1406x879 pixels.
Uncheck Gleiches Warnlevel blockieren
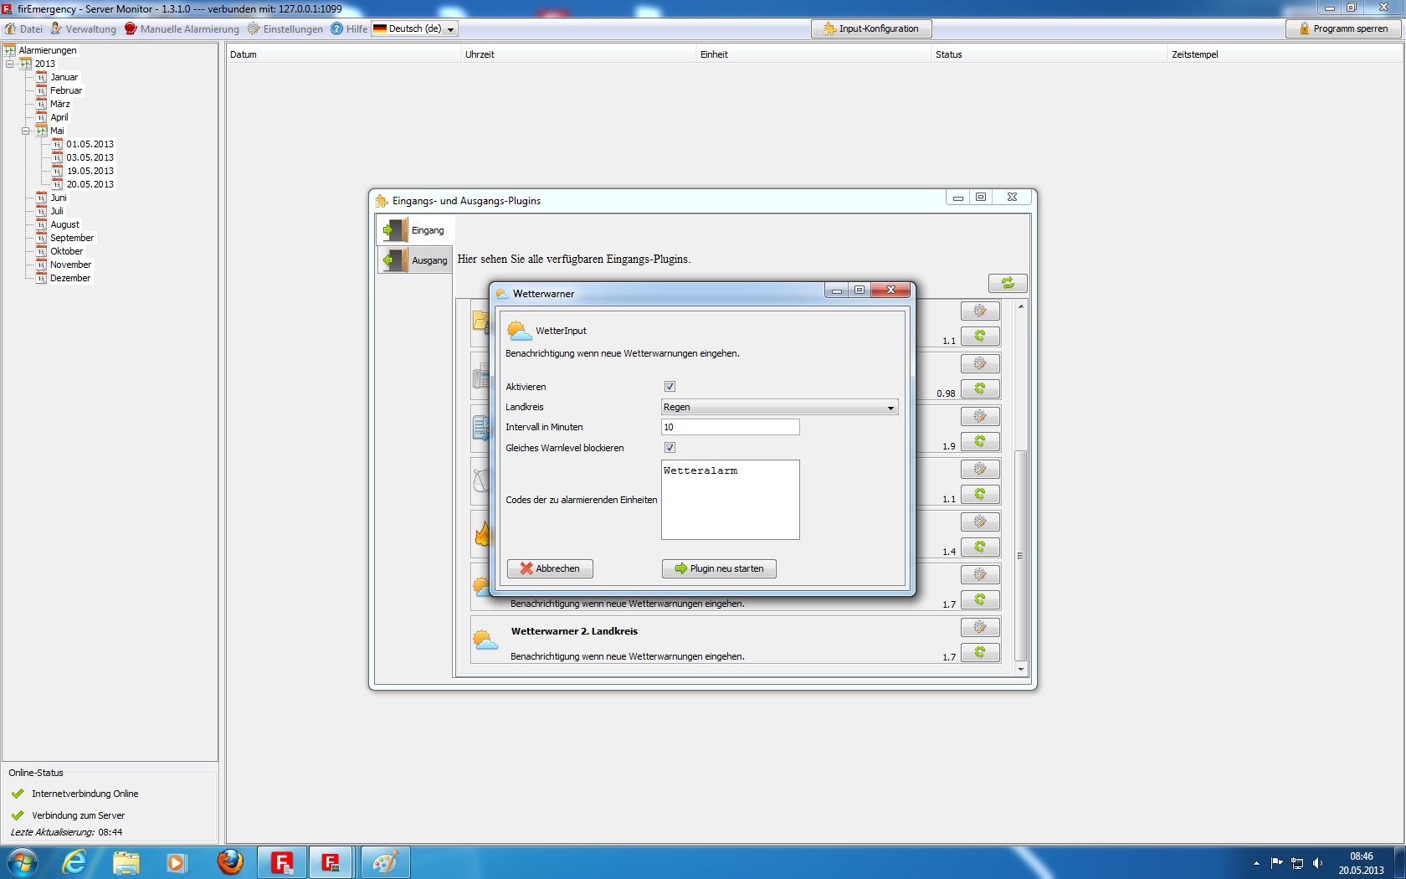click(x=670, y=448)
